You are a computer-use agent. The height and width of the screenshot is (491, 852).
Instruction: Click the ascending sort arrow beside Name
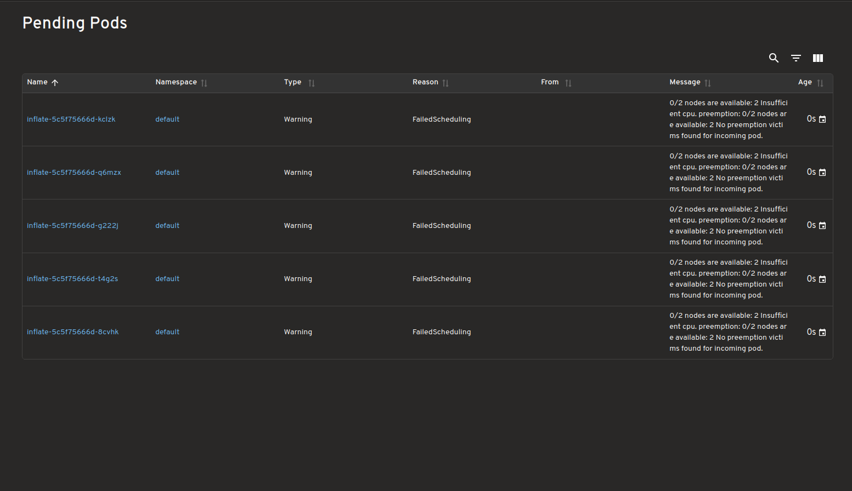[x=55, y=82]
